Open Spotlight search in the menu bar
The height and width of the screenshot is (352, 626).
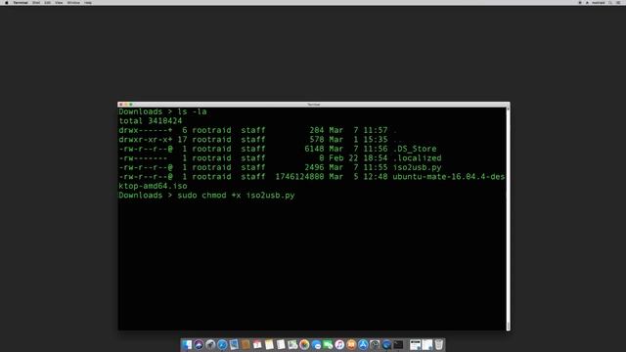click(x=610, y=2)
